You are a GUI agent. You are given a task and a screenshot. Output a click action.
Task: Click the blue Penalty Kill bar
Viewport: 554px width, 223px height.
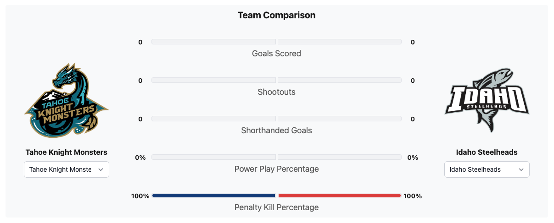[x=213, y=196]
